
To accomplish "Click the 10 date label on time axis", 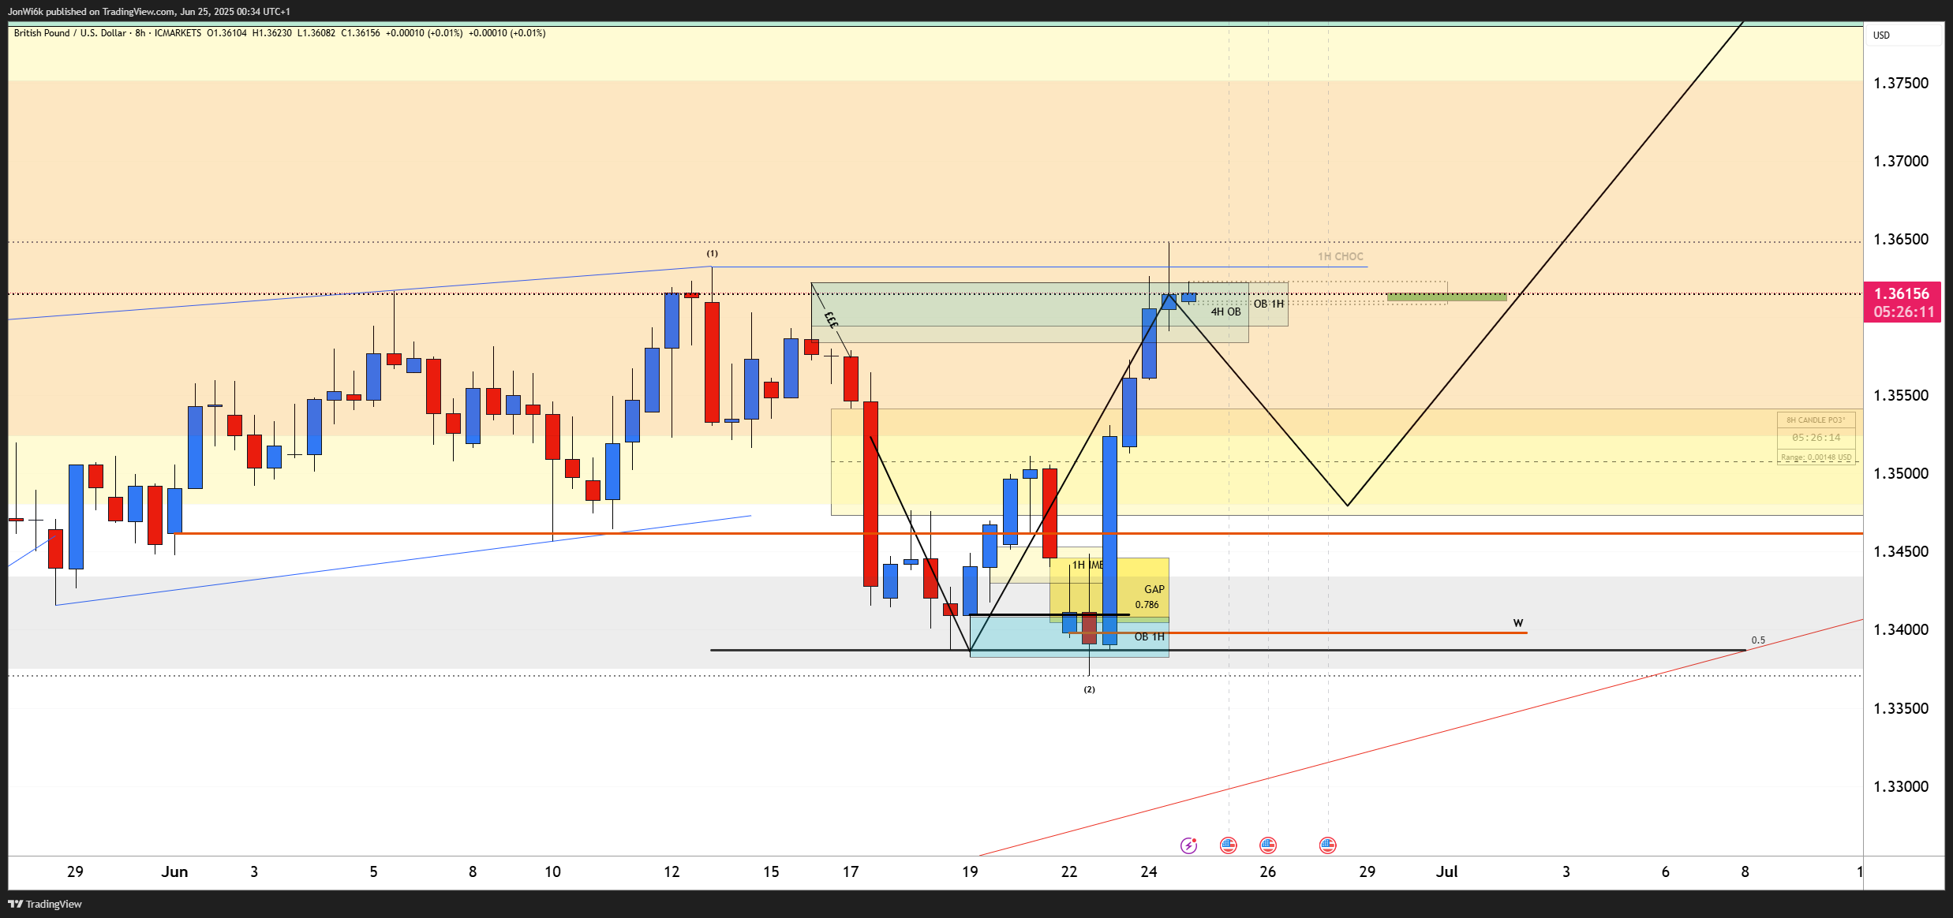I will (552, 871).
